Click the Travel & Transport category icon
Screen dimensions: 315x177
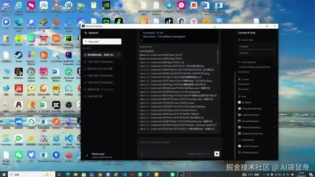point(239,146)
